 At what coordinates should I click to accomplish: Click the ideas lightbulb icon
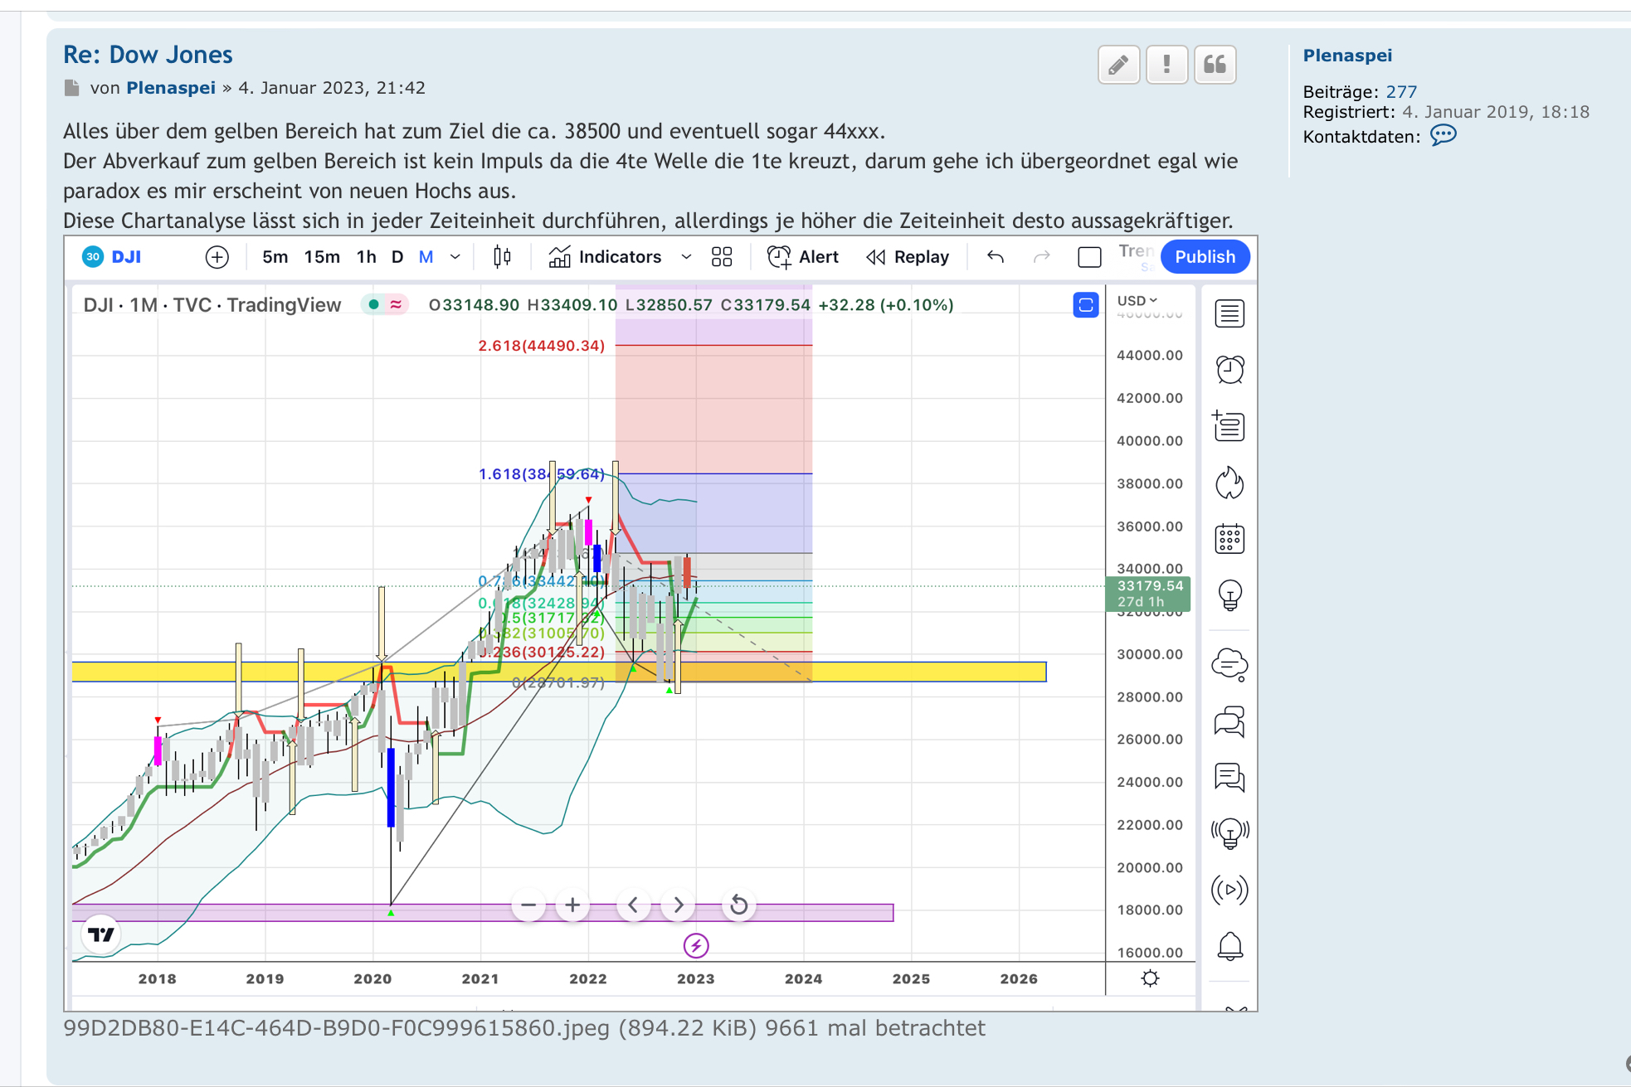point(1229,594)
